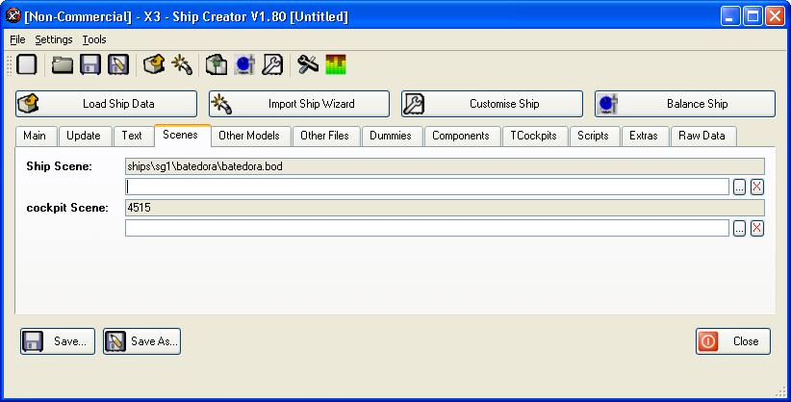Image resolution: width=791 pixels, height=402 pixels.
Task: Focus the empty cockpit Scene input field
Action: (x=427, y=229)
